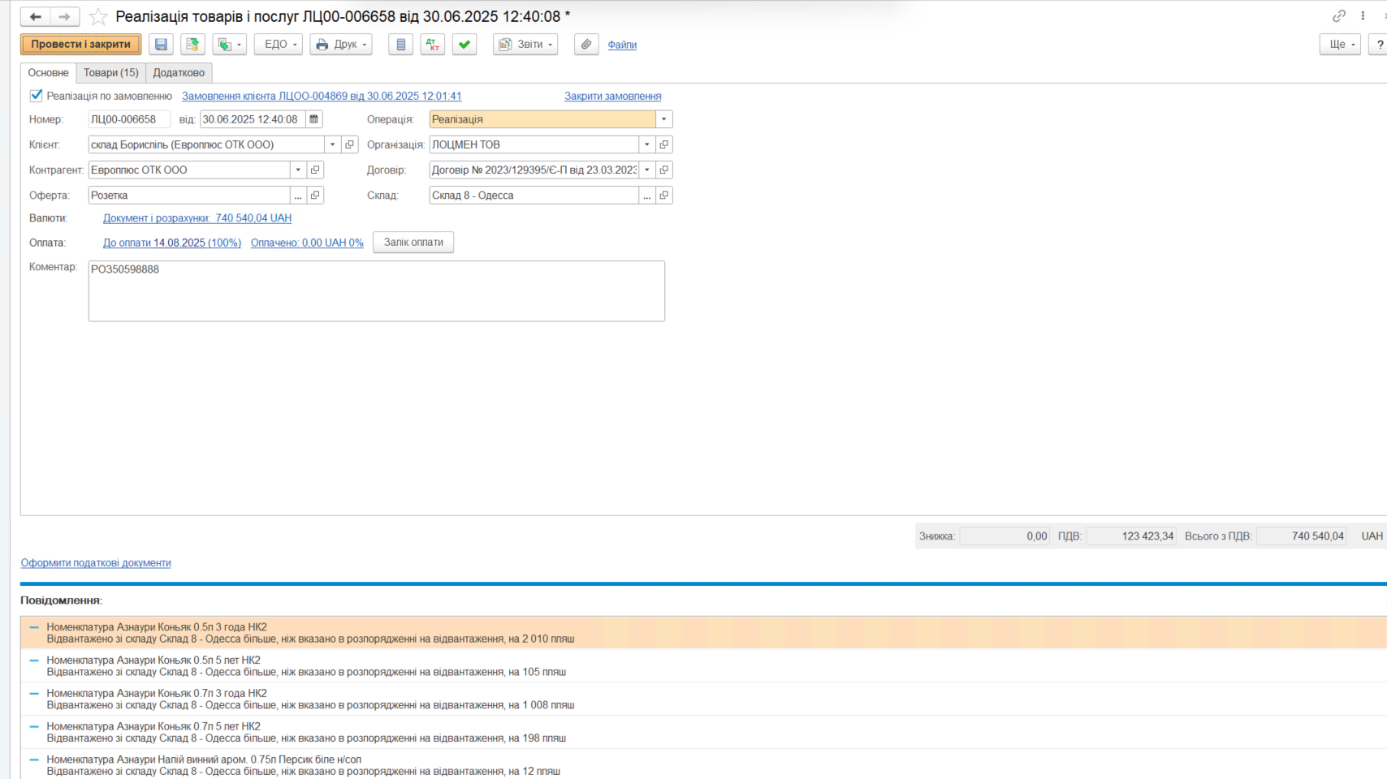Select the Коньяк 0.5л 3 года message

[x=703, y=633]
